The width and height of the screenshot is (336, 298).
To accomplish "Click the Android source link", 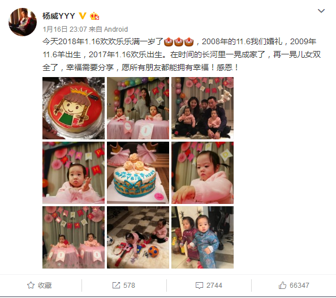I will pyautogui.click(x=116, y=29).
